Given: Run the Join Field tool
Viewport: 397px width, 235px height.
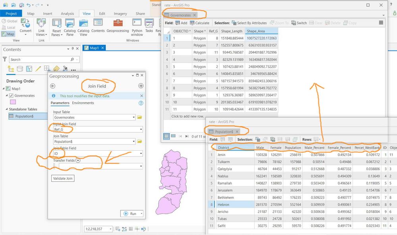Looking at the screenshot, I should [x=130, y=214].
